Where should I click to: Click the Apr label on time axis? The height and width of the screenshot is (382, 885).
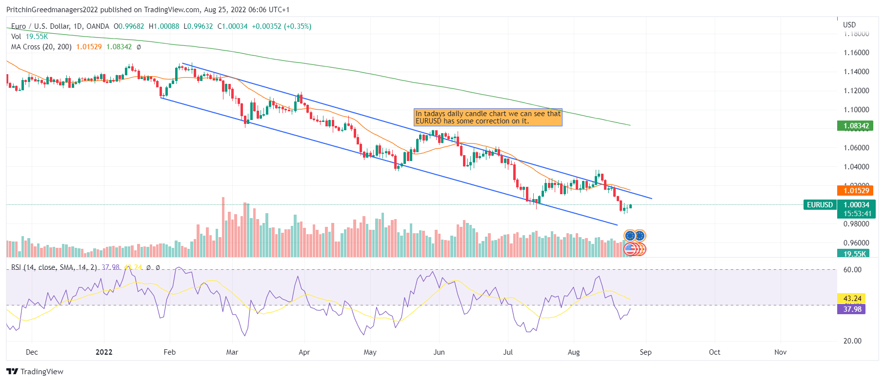304,352
